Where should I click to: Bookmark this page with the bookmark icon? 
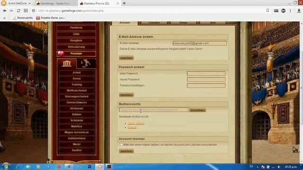267,10
